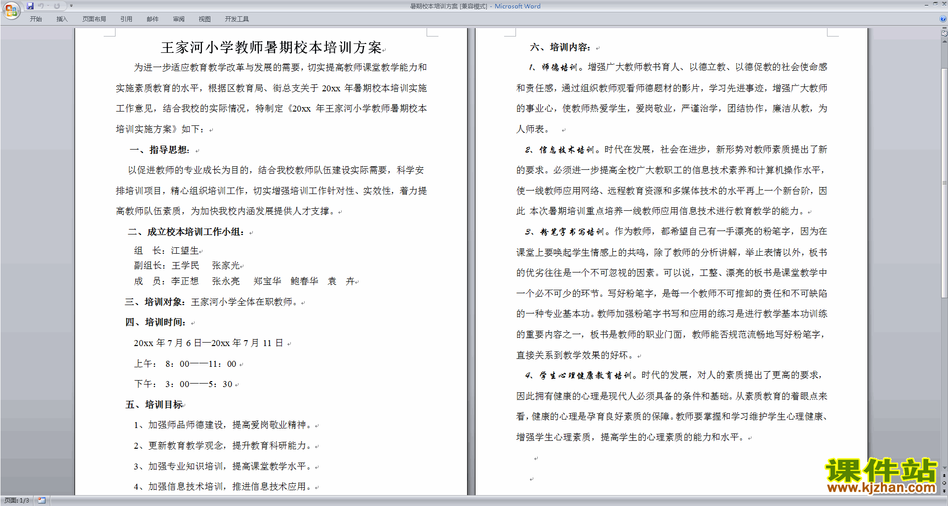Click the document title 王家河小学教师暑期校本培训方案

point(271,47)
